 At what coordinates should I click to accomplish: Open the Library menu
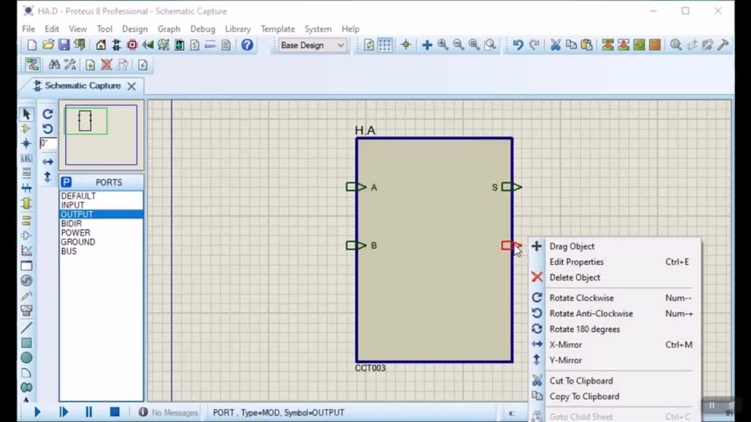(x=238, y=29)
